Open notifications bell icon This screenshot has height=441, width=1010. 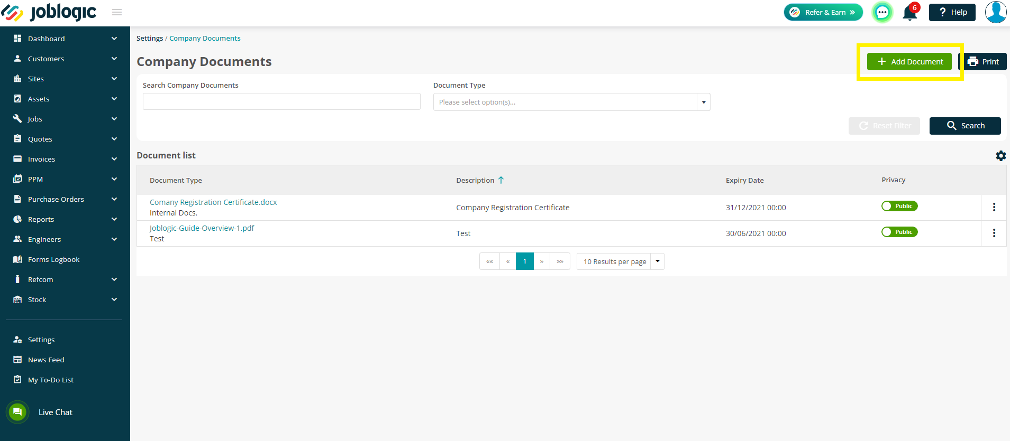[910, 12]
